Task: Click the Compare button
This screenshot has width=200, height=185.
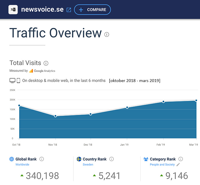Action: [x=92, y=10]
